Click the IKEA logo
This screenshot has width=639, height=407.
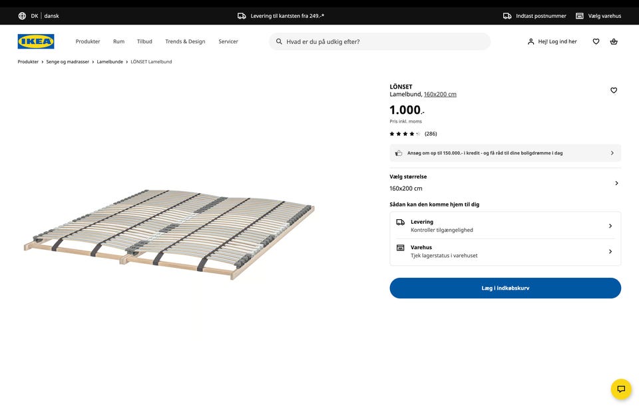(x=36, y=41)
